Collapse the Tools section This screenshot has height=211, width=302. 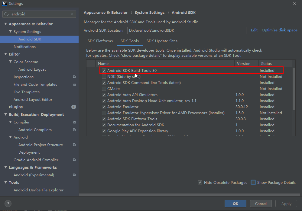(x=5, y=182)
